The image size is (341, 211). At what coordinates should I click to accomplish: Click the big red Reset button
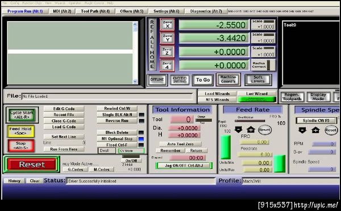[32, 164]
